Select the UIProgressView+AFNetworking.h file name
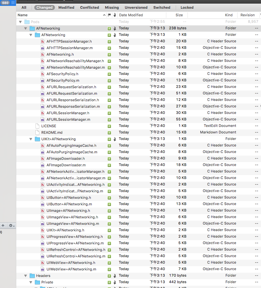The image size is (261, 288). 75,237
